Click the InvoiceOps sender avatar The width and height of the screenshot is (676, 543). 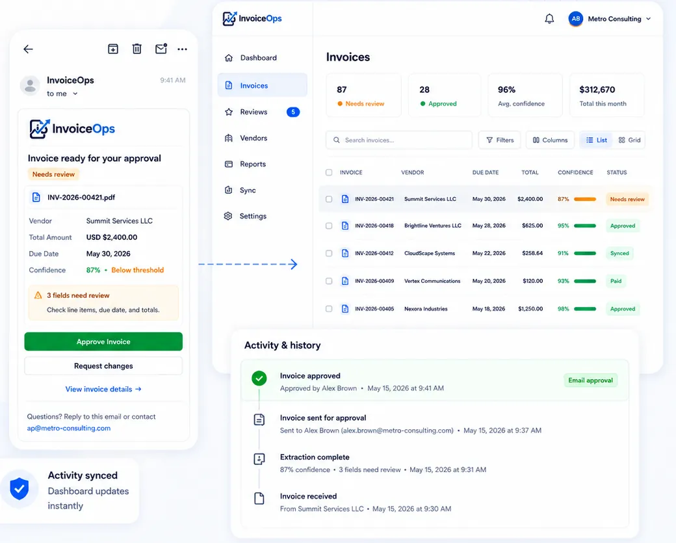point(30,85)
